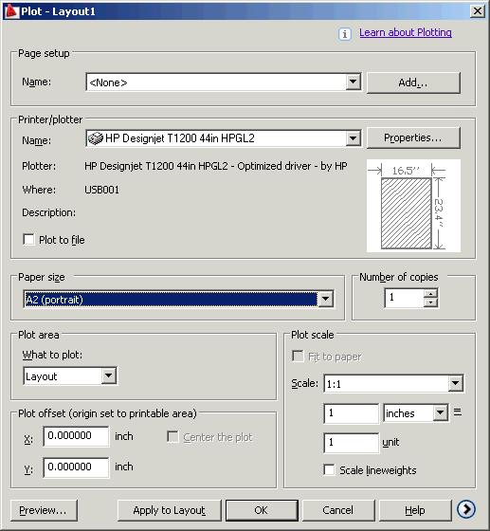This screenshot has width=490, height=531.
Task: Open the Page setup Name dropdown
Action: click(353, 82)
